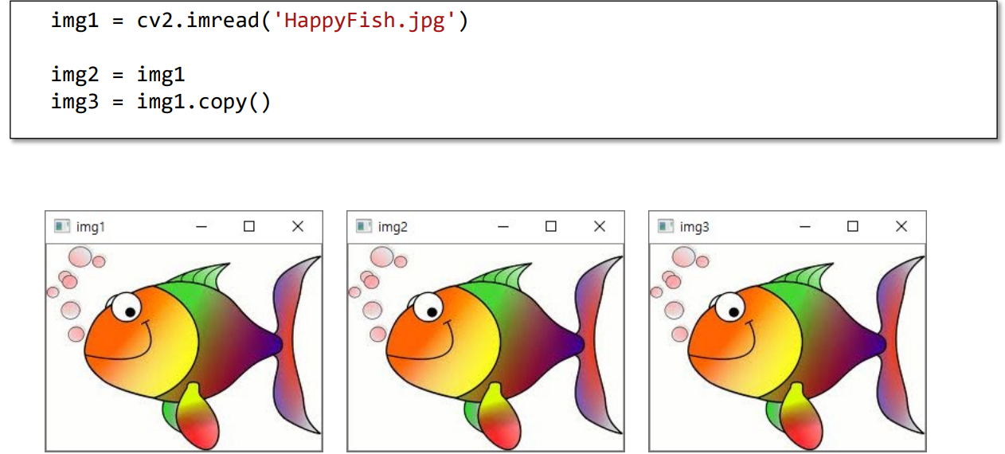Click the img1 window app icon
Image resolution: width=1005 pixels, height=454 pixels.
click(61, 227)
